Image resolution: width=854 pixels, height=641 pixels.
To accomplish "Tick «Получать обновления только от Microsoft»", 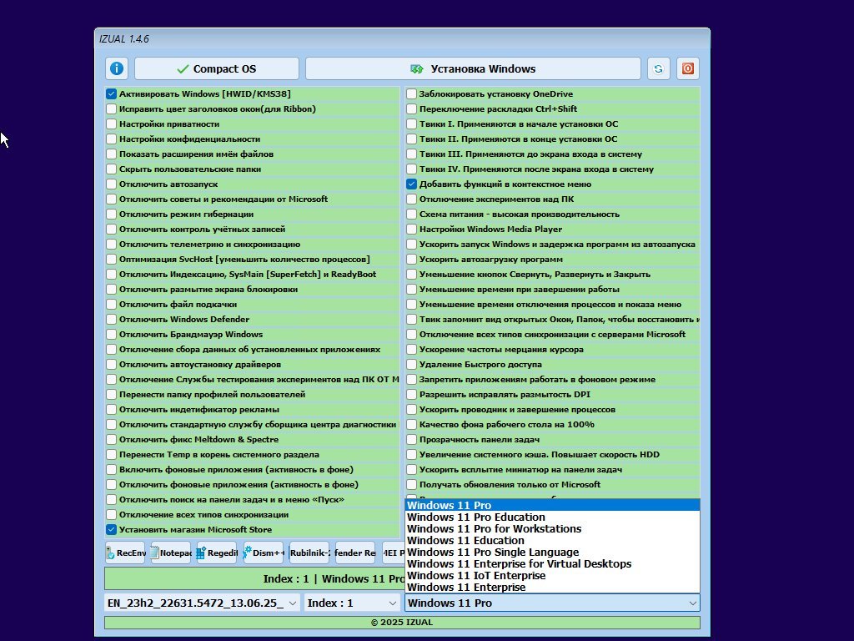I will pyautogui.click(x=411, y=485).
